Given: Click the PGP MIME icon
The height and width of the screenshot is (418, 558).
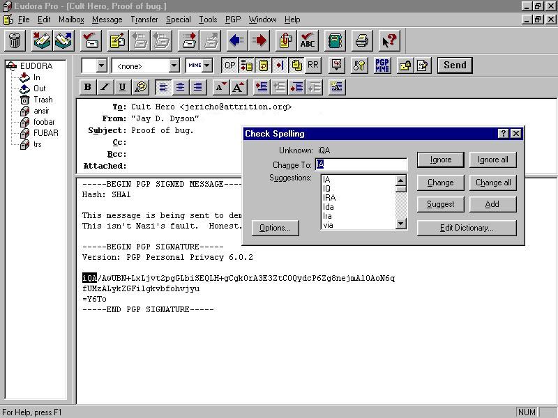Looking at the screenshot, I should click(382, 65).
